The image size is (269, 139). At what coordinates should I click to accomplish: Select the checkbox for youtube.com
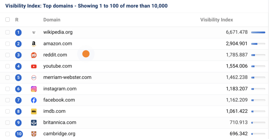pyautogui.click(x=8, y=66)
